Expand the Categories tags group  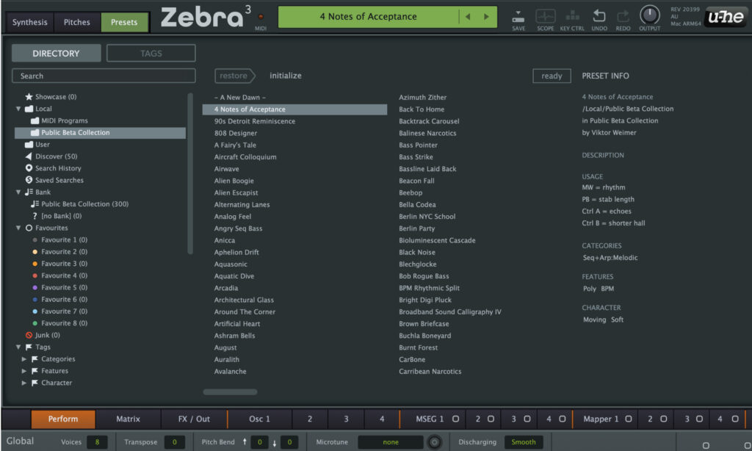[23, 358]
